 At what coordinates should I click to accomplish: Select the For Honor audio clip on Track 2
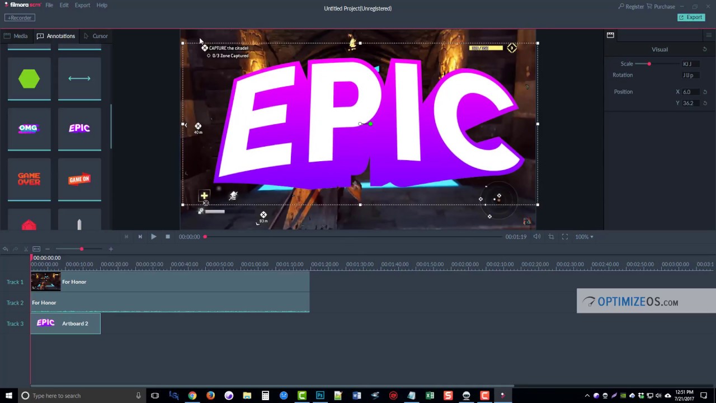click(x=170, y=302)
